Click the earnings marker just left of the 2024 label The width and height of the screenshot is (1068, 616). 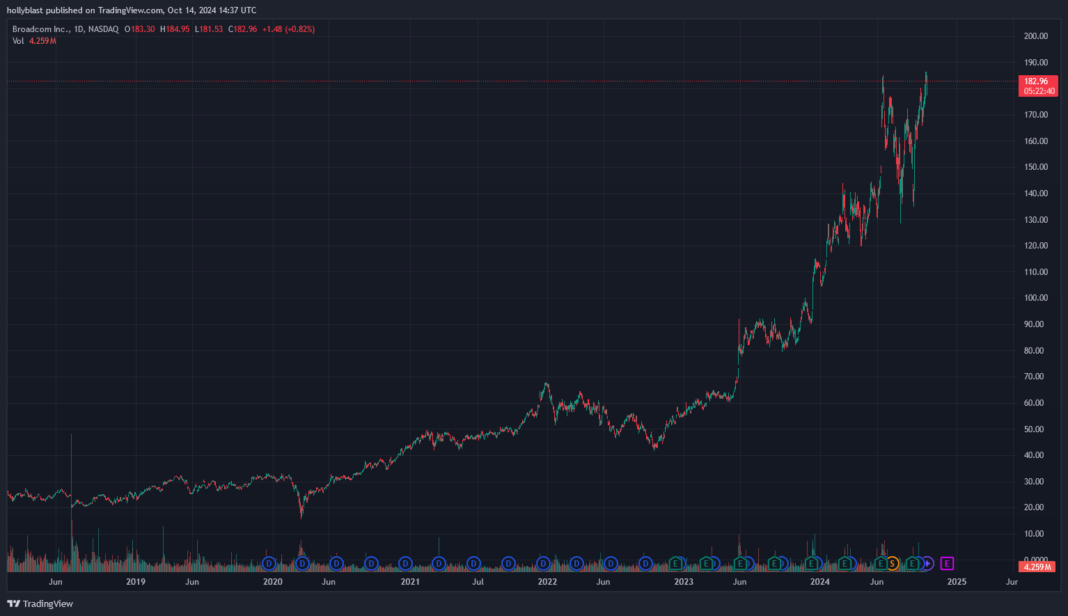811,563
